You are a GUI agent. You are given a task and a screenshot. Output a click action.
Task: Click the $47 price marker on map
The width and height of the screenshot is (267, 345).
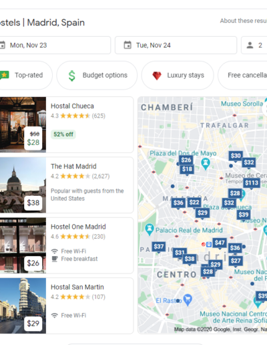(x=220, y=243)
